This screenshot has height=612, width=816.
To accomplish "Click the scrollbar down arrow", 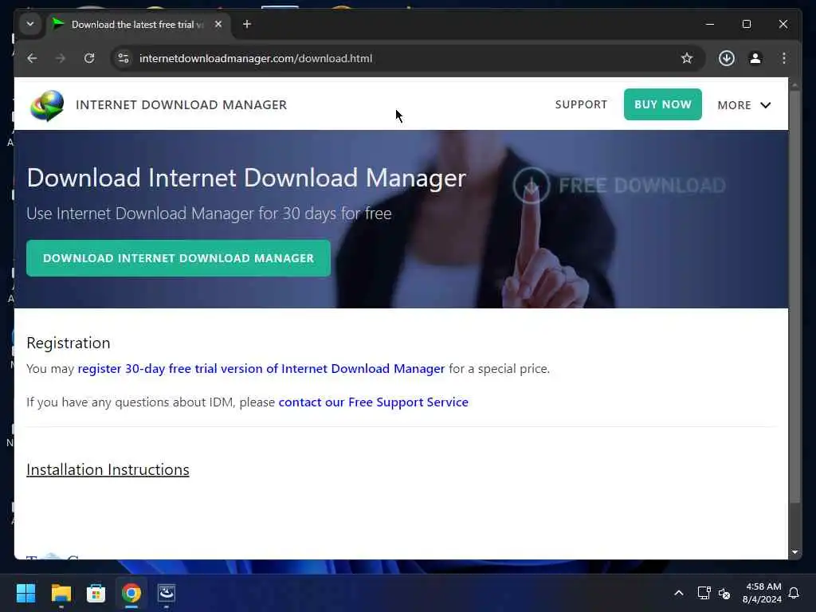I will [794, 552].
